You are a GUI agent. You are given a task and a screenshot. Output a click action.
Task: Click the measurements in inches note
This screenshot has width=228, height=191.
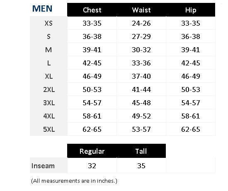(74, 181)
